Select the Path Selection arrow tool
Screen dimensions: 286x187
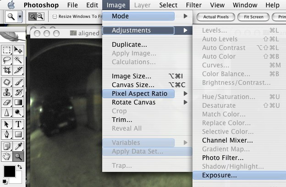(7, 124)
